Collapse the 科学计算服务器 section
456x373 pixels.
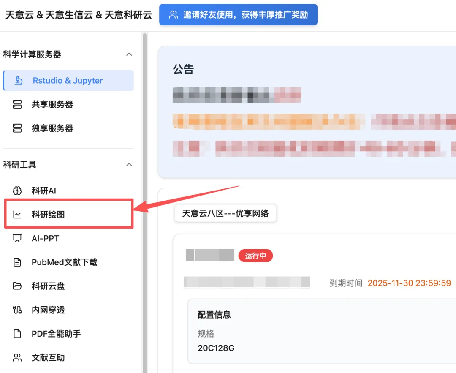[129, 54]
